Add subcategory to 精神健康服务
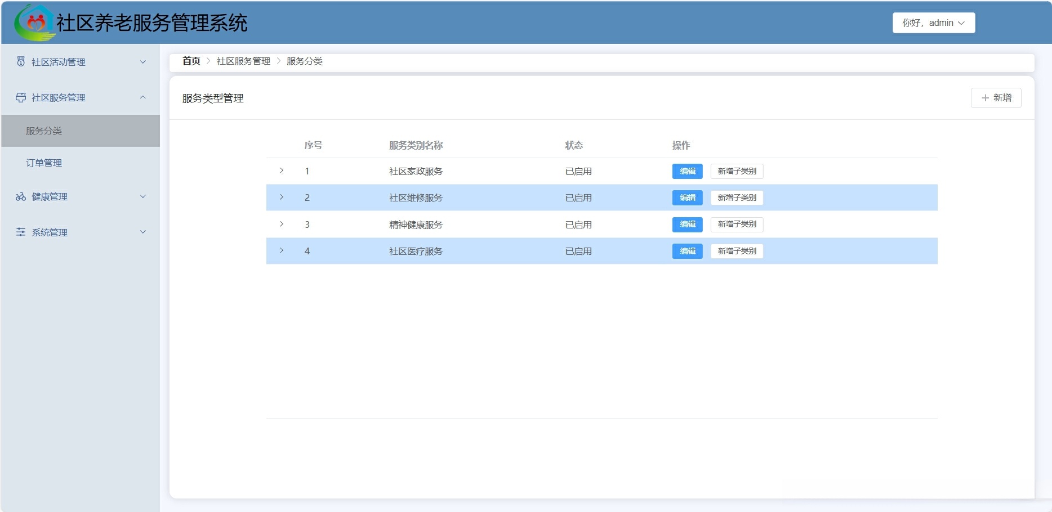1052x512 pixels. (x=737, y=224)
